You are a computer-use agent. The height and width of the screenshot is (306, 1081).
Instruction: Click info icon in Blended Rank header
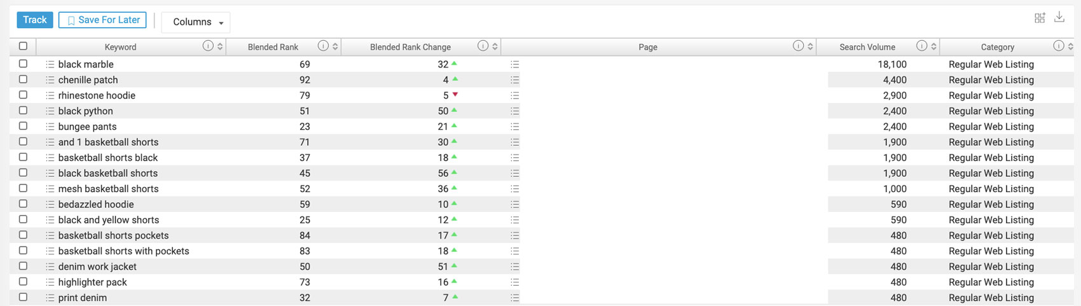click(323, 46)
